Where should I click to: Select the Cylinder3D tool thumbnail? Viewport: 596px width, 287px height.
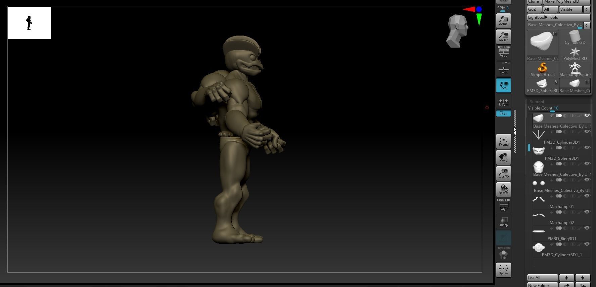(575, 37)
